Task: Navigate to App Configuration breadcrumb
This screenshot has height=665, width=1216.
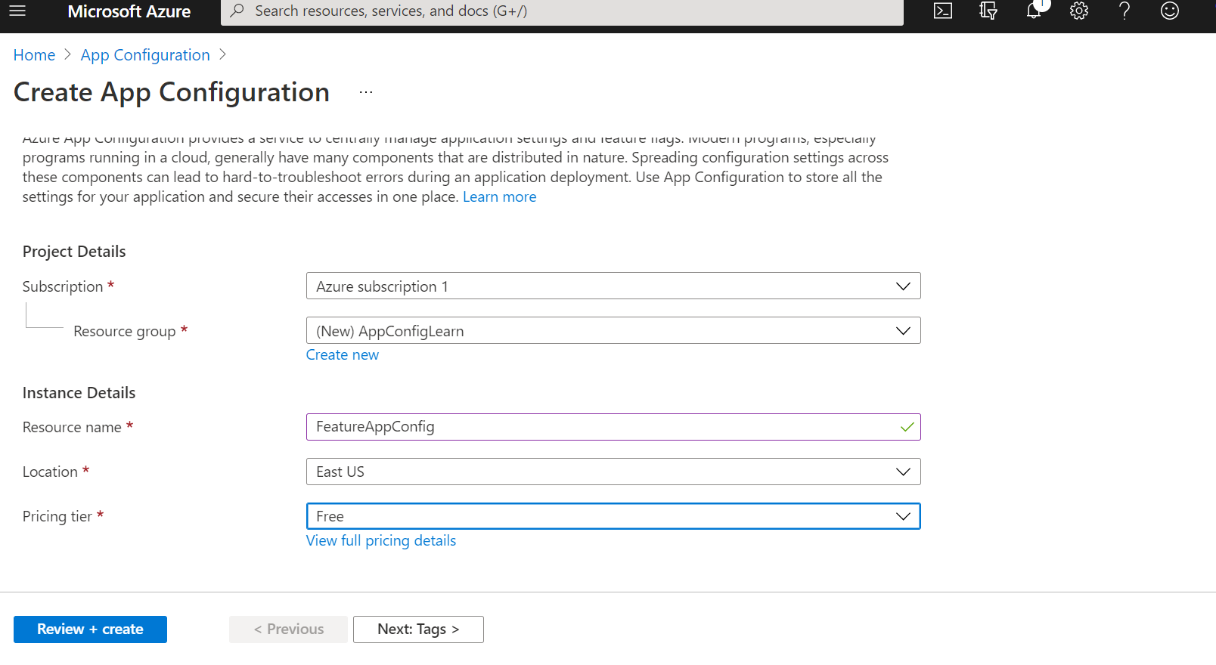Action: pos(145,55)
